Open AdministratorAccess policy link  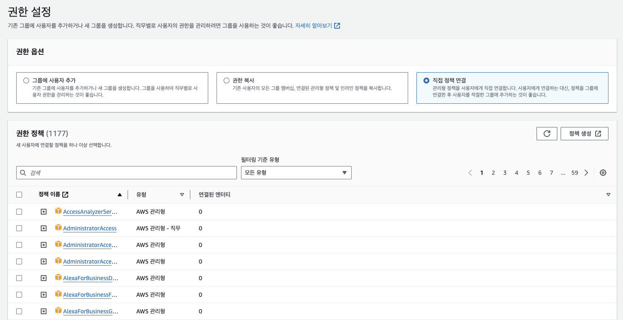tap(90, 229)
